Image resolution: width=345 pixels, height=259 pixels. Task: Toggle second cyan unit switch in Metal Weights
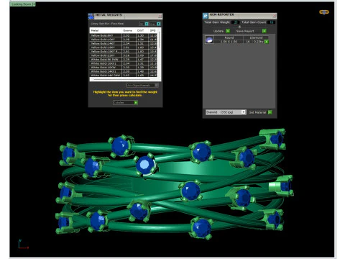click(158, 24)
